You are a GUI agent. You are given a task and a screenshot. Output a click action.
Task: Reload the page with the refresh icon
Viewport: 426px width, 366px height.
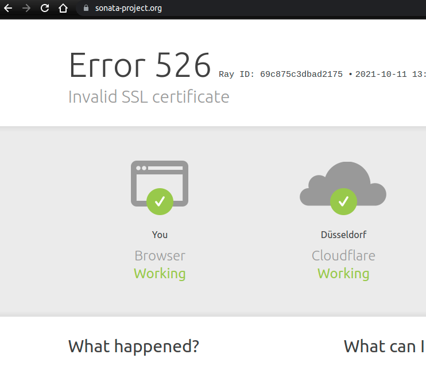pyautogui.click(x=45, y=8)
